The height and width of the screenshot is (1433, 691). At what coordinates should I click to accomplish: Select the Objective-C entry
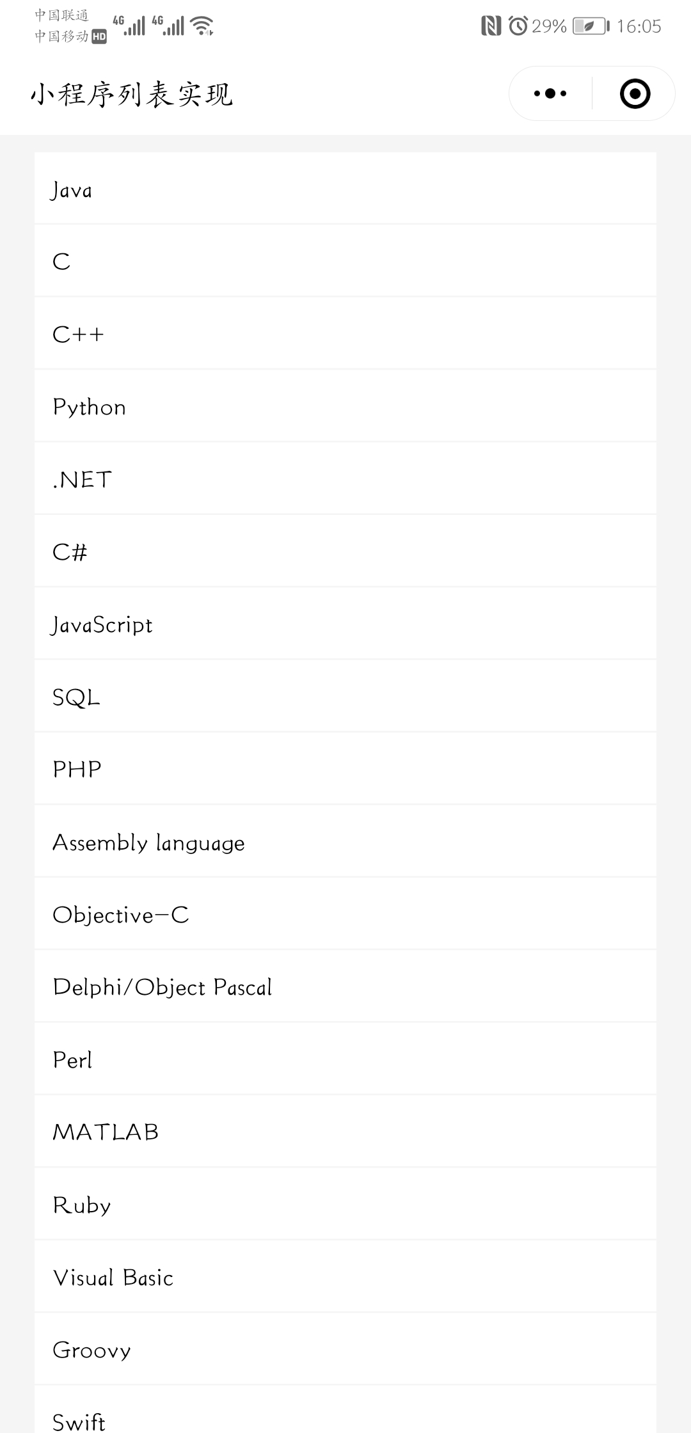coord(345,914)
